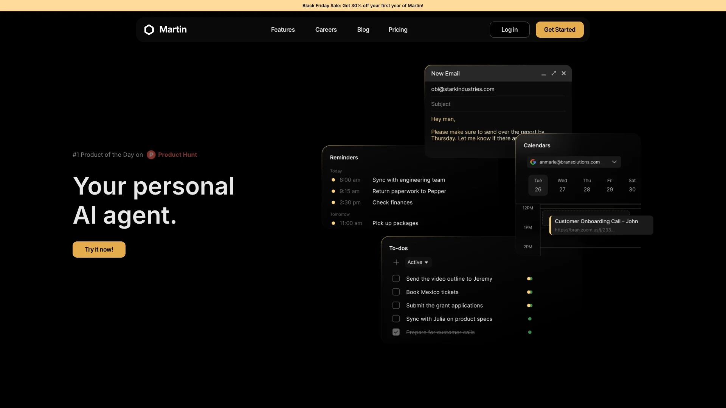The height and width of the screenshot is (408, 726).
Task: Open the anmarie@bransolutions.com calendar account dropdown
Action: tap(574, 162)
